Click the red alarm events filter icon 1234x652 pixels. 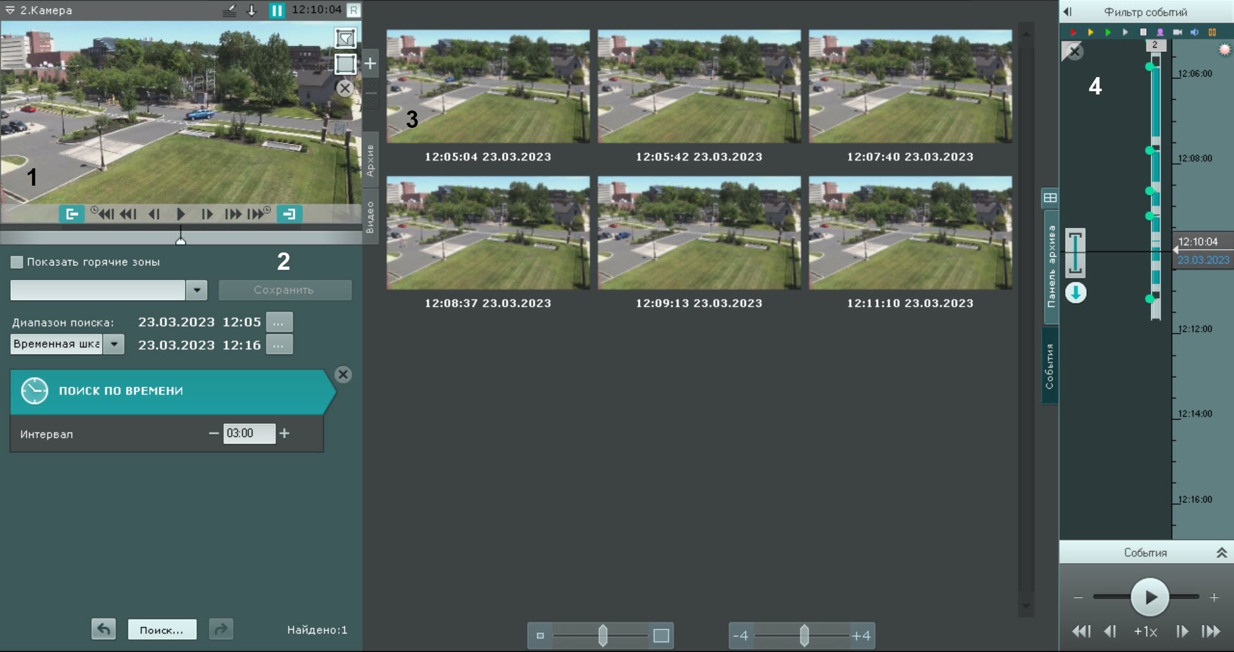(x=1073, y=32)
